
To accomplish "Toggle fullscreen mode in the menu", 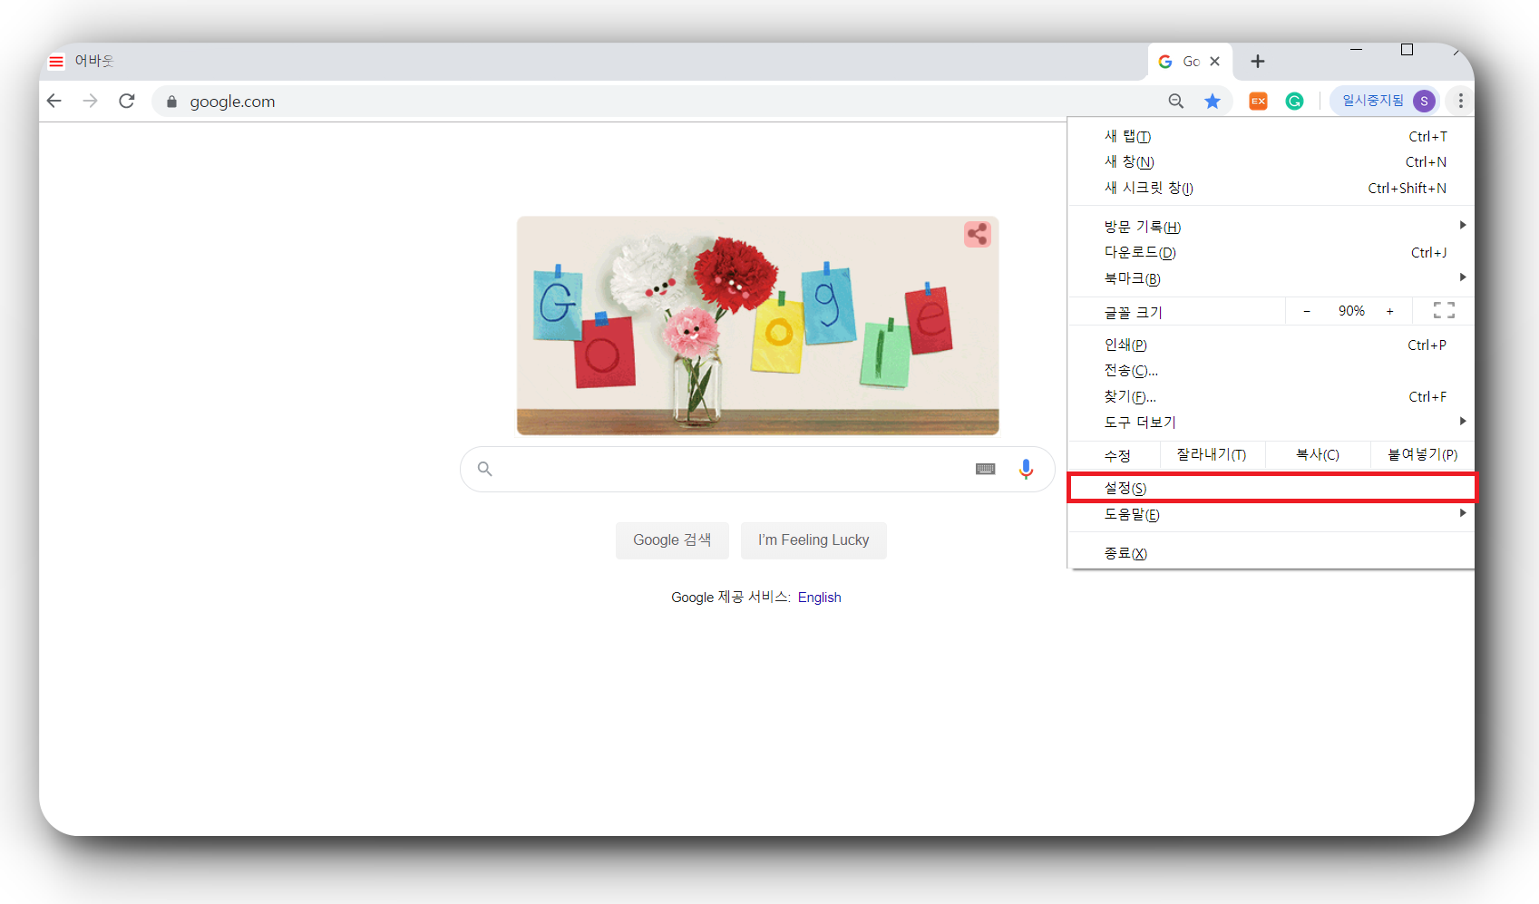I will [1444, 311].
